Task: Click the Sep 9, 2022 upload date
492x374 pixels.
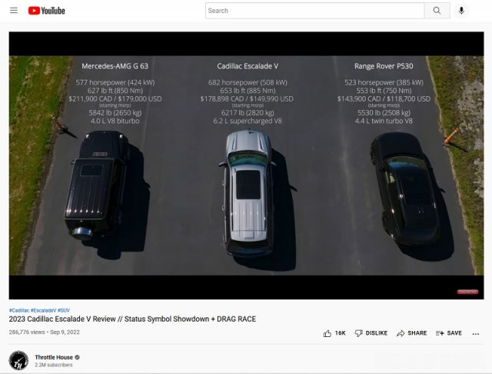Action: tap(65, 332)
